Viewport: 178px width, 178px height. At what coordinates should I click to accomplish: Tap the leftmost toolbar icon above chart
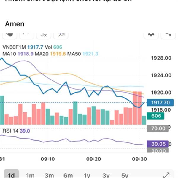pyautogui.click(x=9, y=35)
